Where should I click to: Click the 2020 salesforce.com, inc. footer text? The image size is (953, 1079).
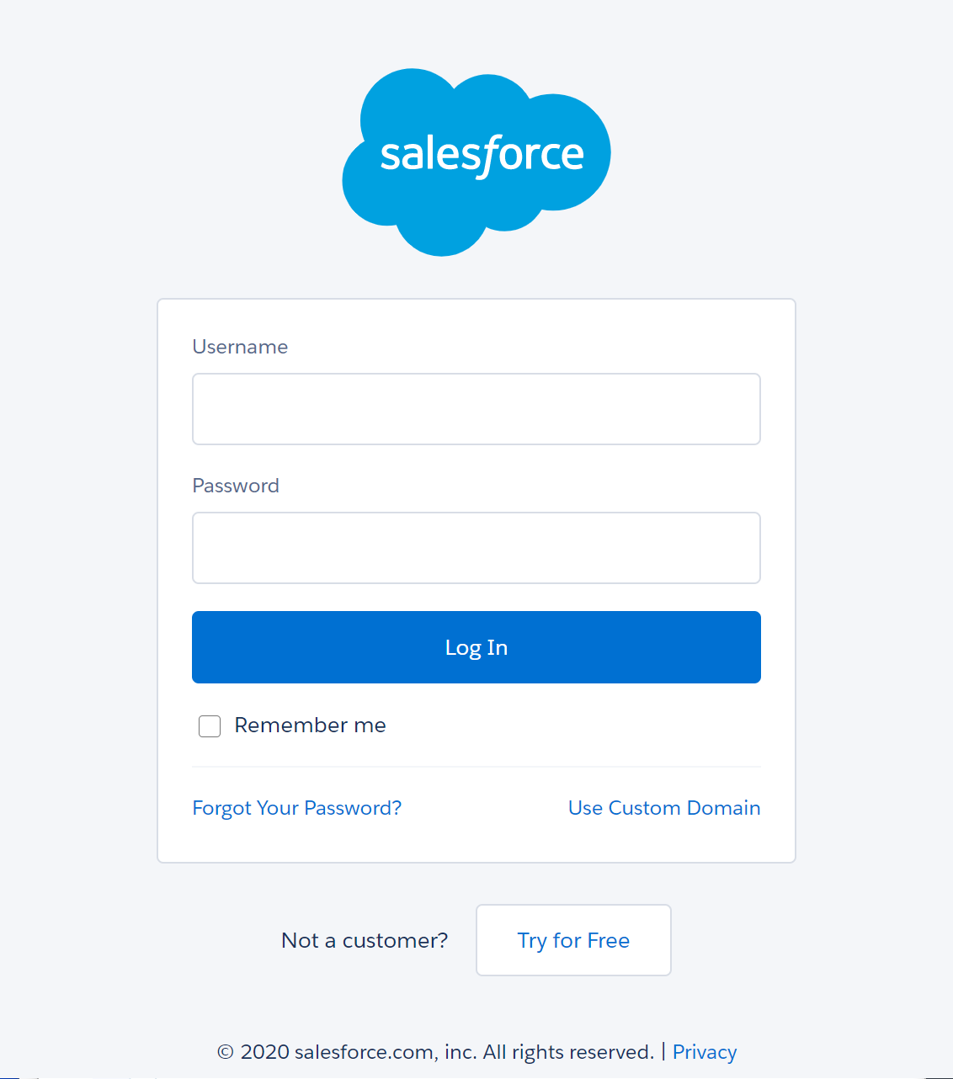pos(359,1052)
